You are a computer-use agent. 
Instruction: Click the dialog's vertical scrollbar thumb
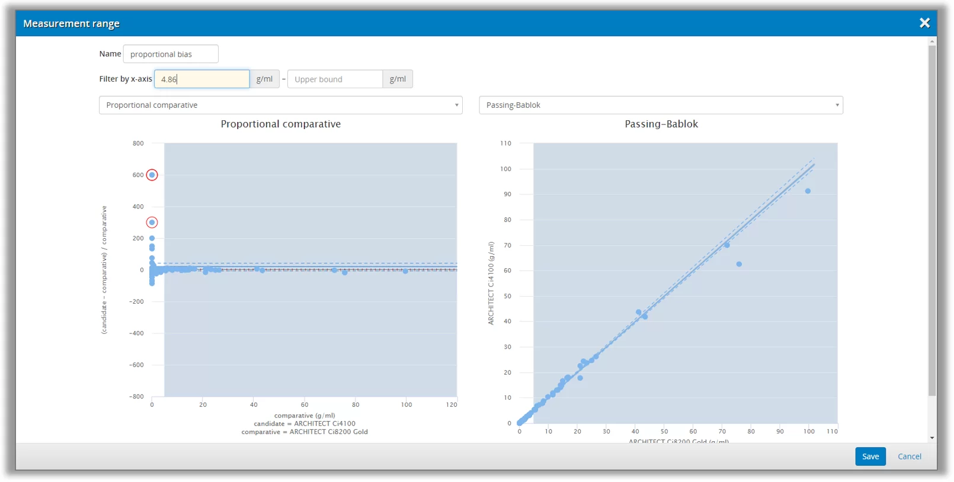(x=932, y=219)
